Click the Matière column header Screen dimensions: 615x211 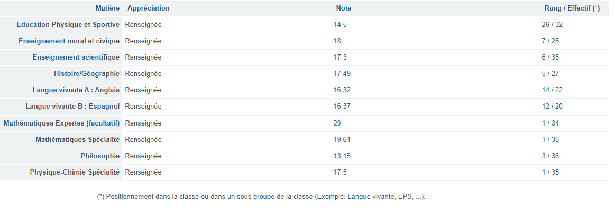(107, 8)
